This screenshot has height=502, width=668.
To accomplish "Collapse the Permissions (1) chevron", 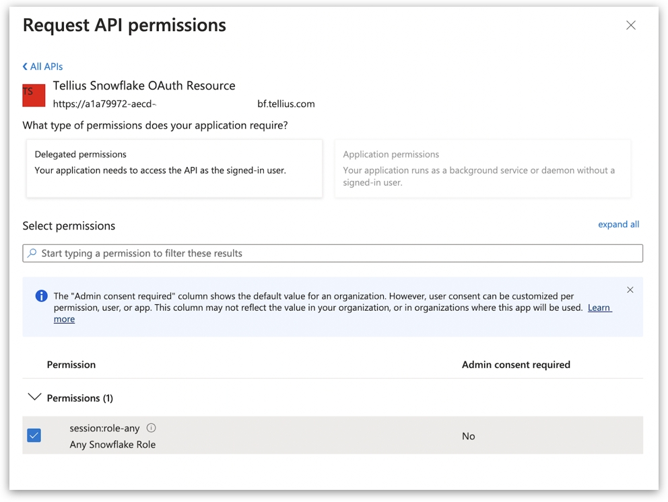I will click(34, 398).
